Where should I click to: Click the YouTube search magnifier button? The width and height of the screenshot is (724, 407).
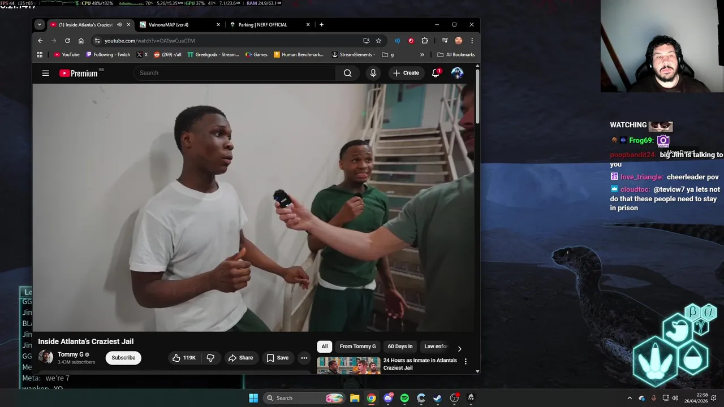coord(347,73)
